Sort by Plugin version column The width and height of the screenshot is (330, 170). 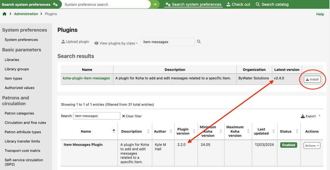193,131
